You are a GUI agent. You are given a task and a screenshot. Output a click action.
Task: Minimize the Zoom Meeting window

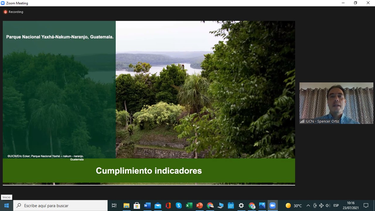pyautogui.click(x=343, y=3)
